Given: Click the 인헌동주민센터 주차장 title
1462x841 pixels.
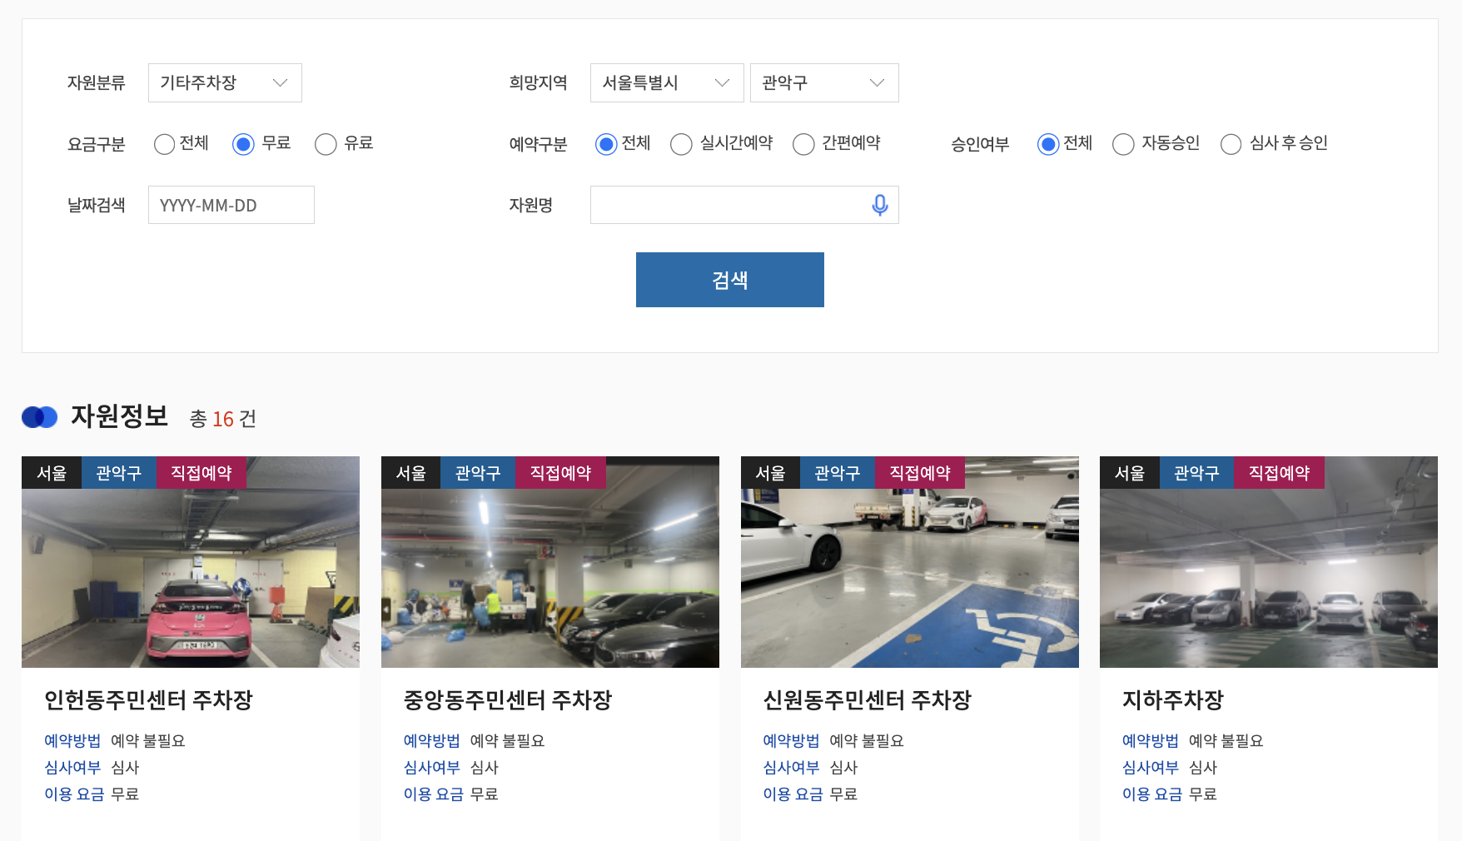Looking at the screenshot, I should [x=148, y=700].
